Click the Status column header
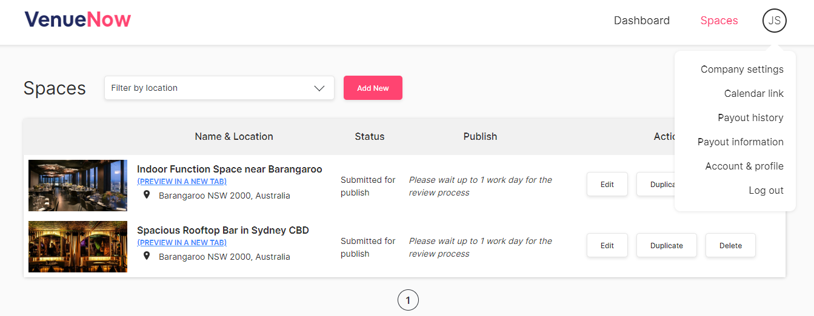The width and height of the screenshot is (814, 316). tap(370, 136)
